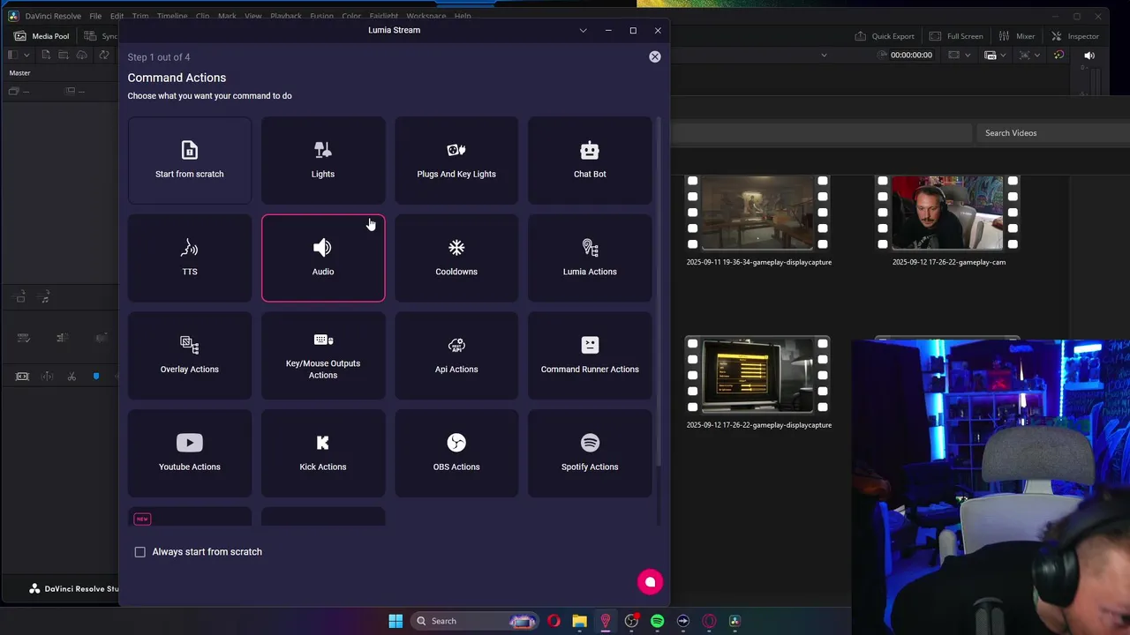The image size is (1130, 635).
Task: Pick the OBS Actions card
Action: [x=456, y=453]
